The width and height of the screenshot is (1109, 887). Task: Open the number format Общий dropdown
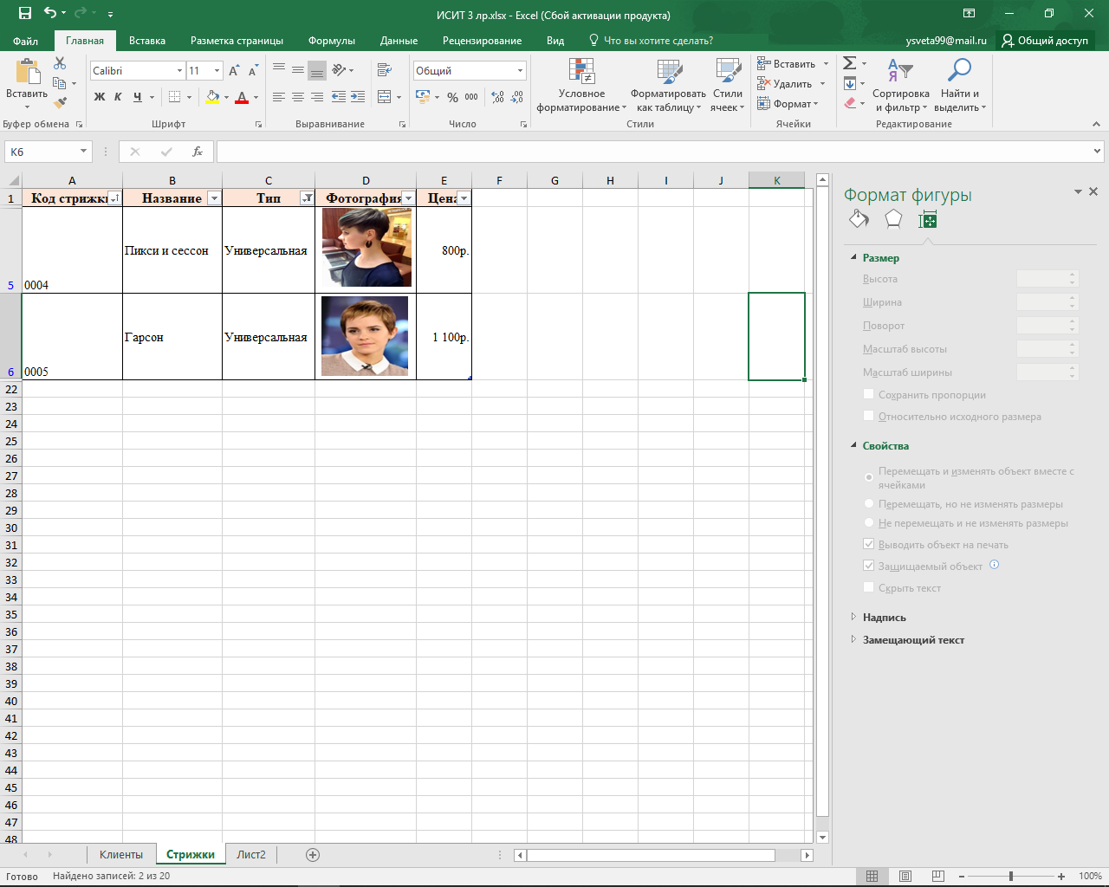tap(520, 71)
